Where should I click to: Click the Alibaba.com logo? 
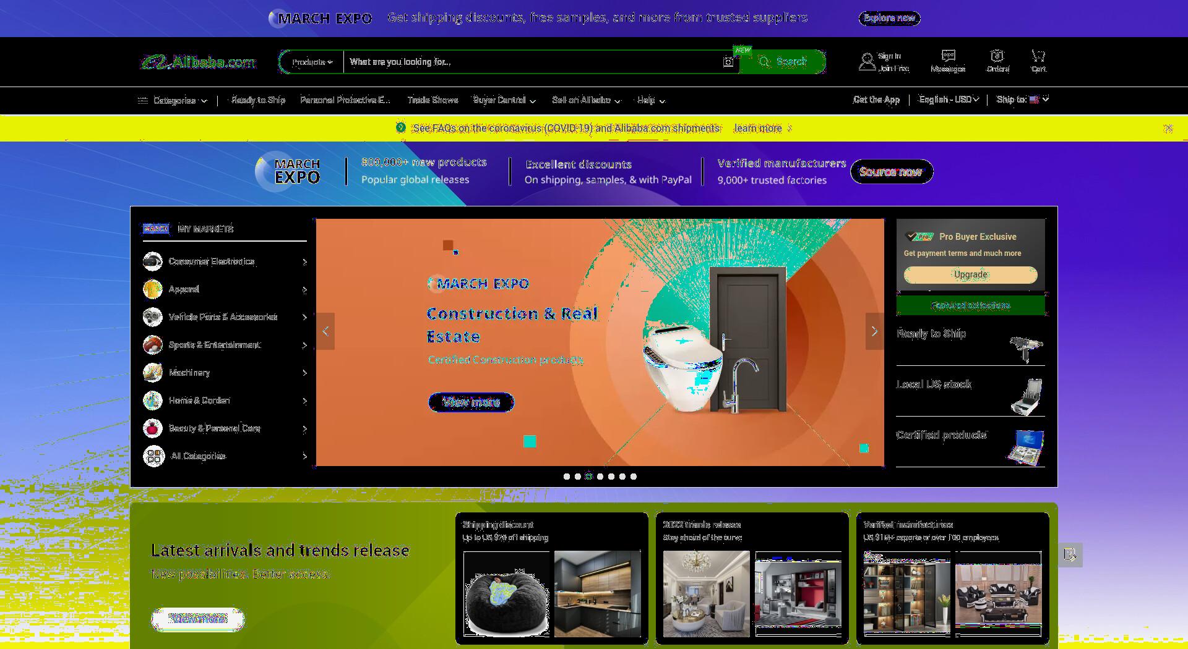[x=198, y=62]
